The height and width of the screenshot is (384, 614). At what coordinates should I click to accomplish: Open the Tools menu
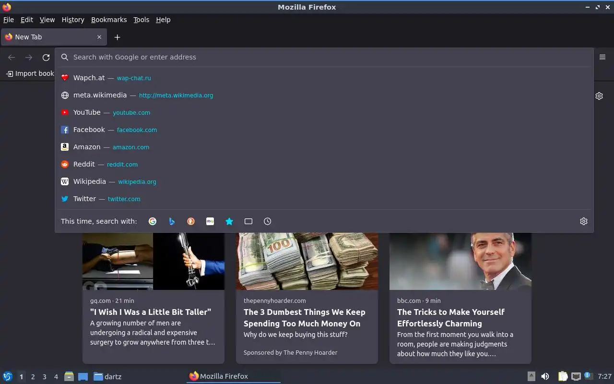point(142,20)
